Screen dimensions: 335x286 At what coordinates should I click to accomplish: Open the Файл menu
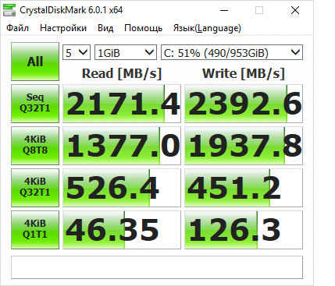[x=17, y=28]
